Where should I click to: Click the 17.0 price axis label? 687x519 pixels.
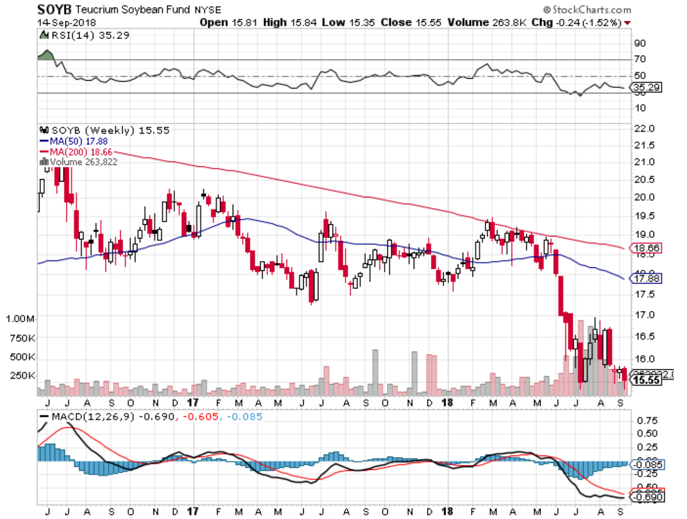(644, 315)
